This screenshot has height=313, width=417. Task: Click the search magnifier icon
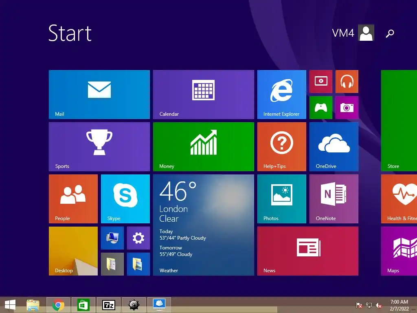(x=390, y=33)
